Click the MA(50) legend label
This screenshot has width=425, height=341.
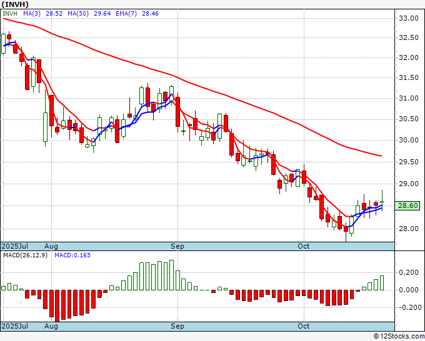(x=78, y=14)
